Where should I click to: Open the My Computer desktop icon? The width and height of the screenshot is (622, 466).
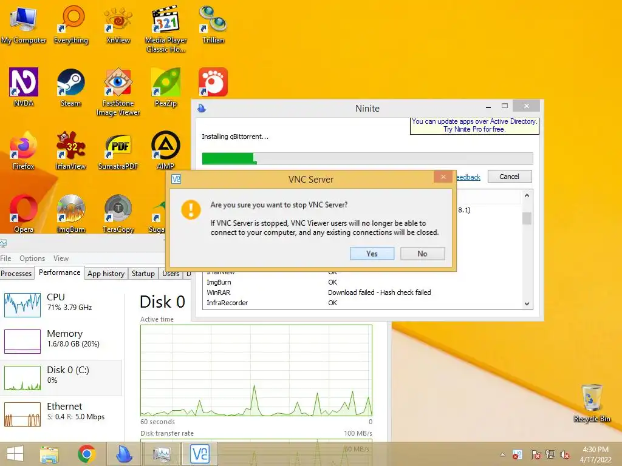[24, 24]
